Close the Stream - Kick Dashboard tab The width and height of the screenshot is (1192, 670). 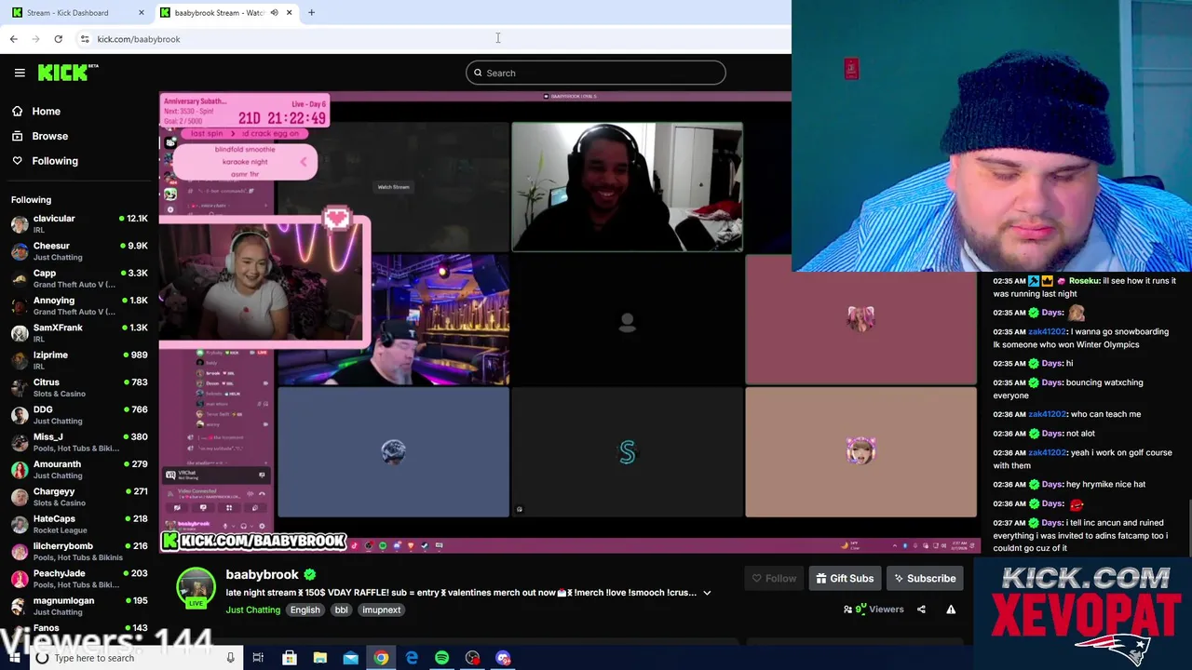pos(142,13)
